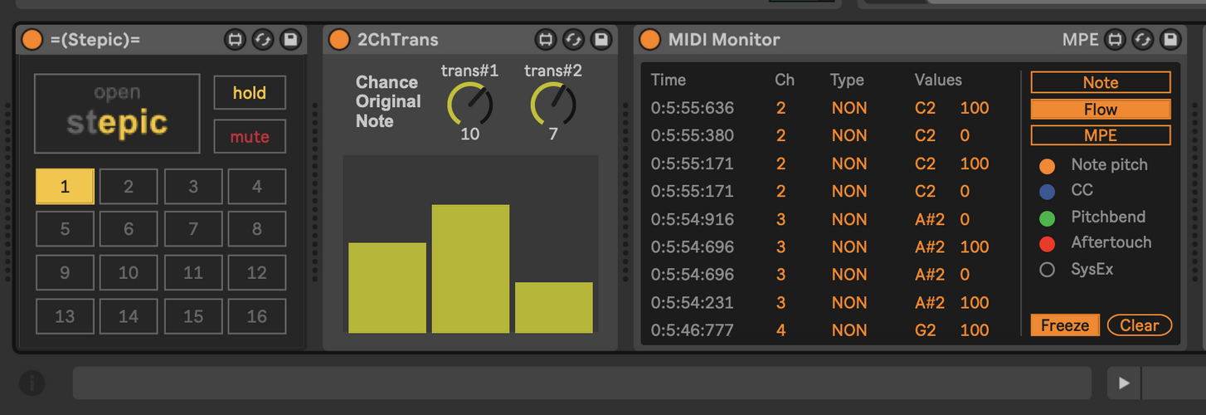Disable the 2ChTrans device activator

[x=339, y=39]
